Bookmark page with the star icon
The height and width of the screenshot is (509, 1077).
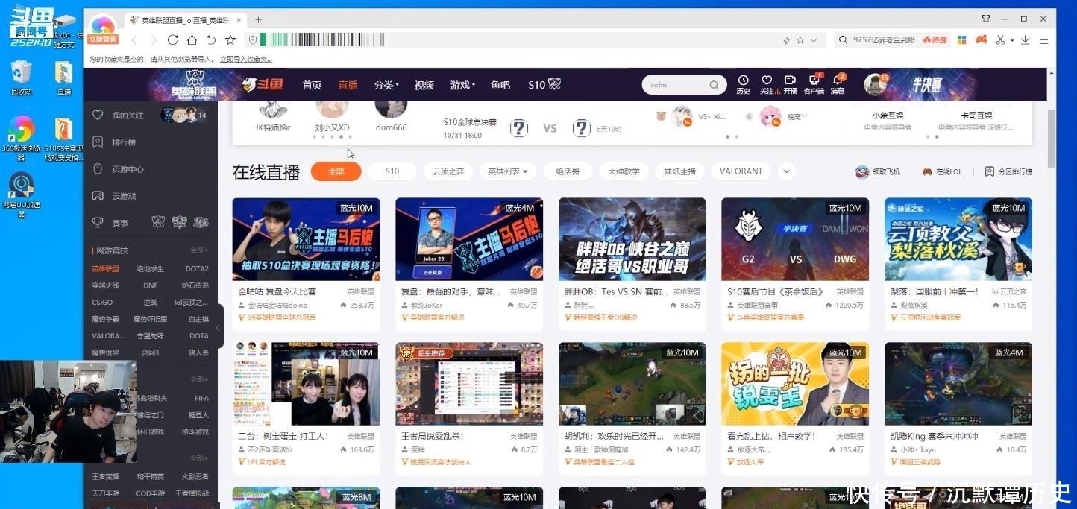(x=230, y=39)
